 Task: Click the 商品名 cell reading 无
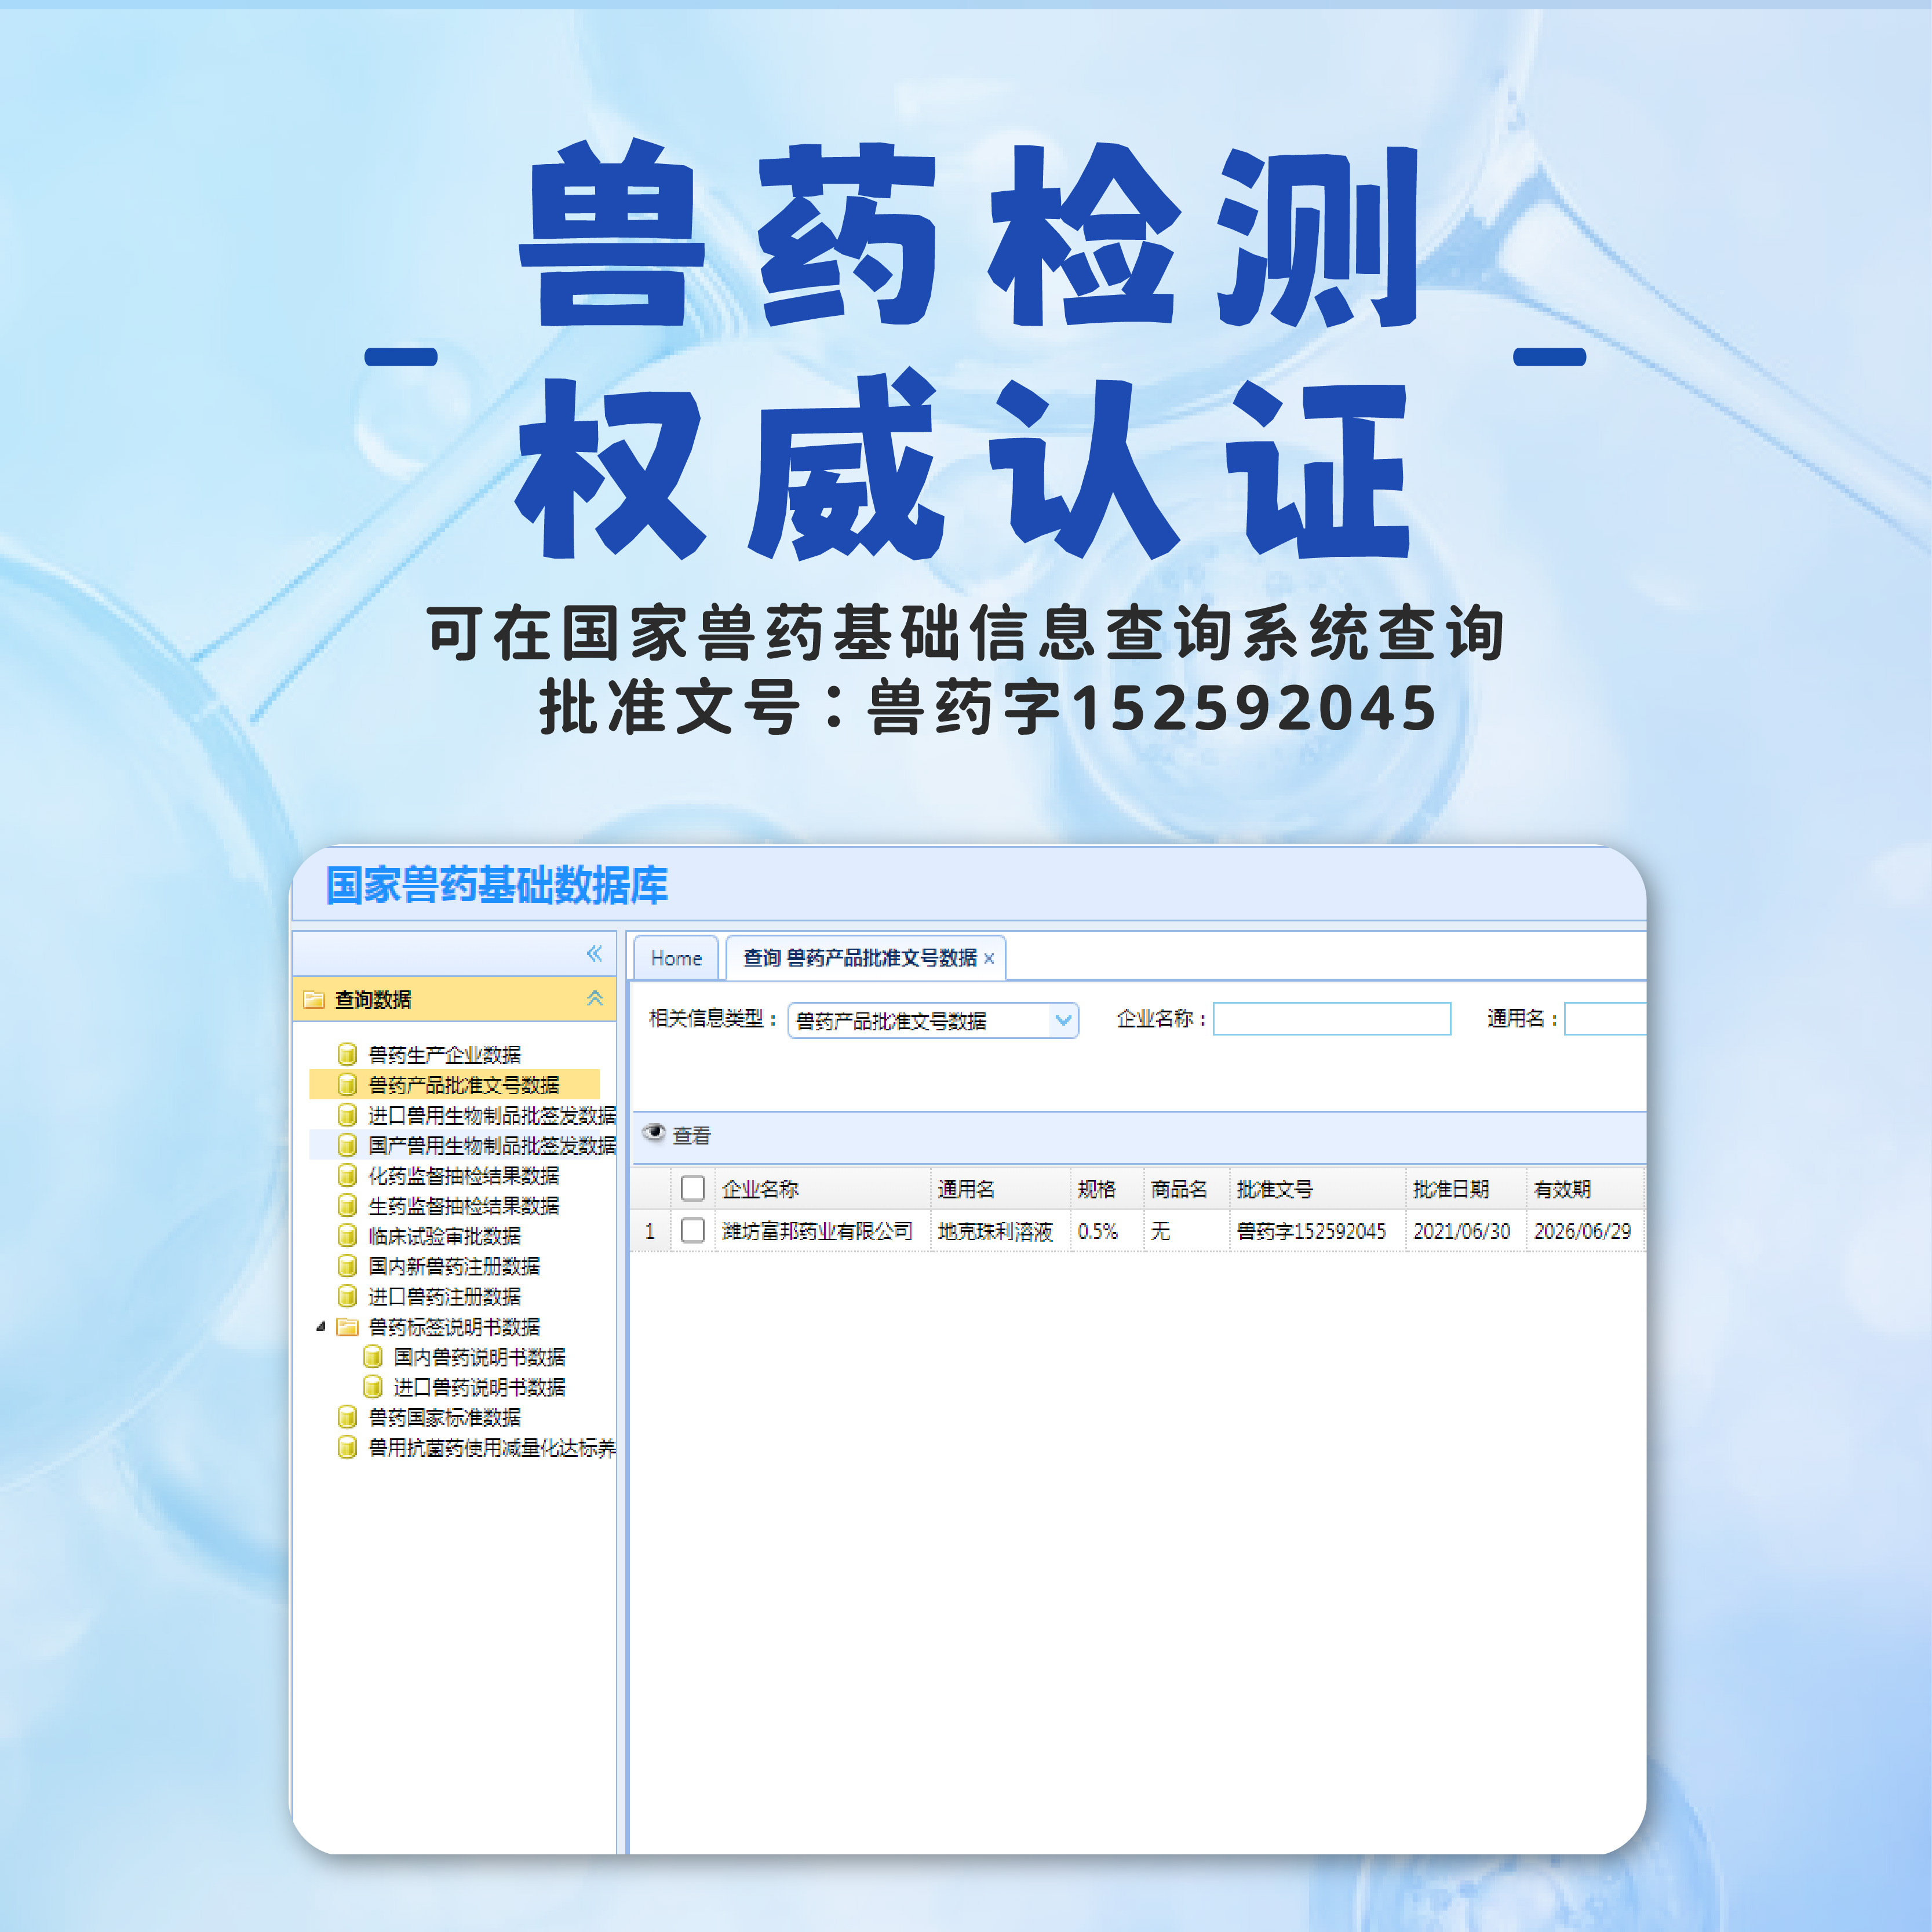[x=1186, y=1230]
